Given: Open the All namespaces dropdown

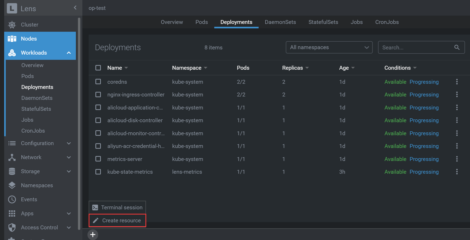Looking at the screenshot, I should (x=329, y=47).
